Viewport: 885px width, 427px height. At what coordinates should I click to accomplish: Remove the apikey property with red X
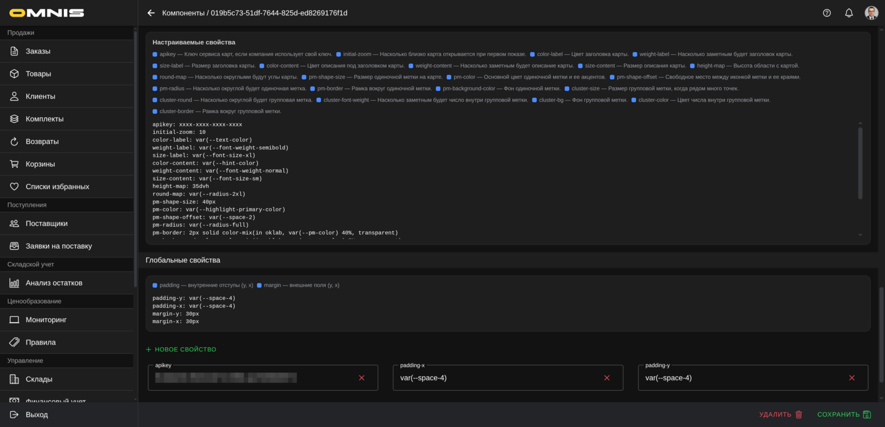(361, 378)
